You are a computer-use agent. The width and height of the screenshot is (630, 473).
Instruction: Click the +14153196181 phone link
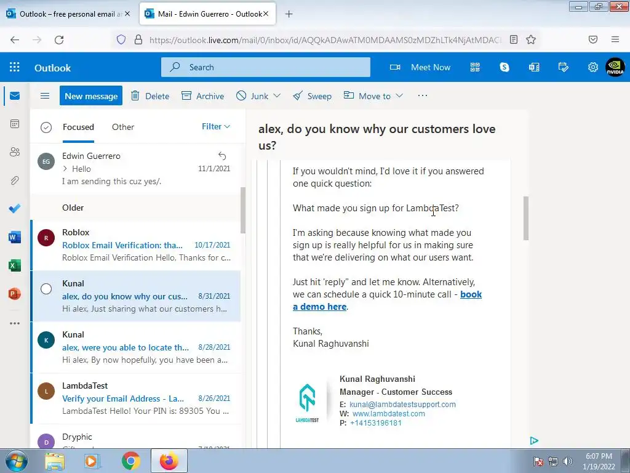pos(376,422)
